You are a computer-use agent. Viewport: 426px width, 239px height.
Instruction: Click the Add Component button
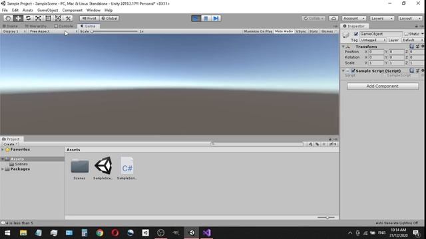(383, 86)
